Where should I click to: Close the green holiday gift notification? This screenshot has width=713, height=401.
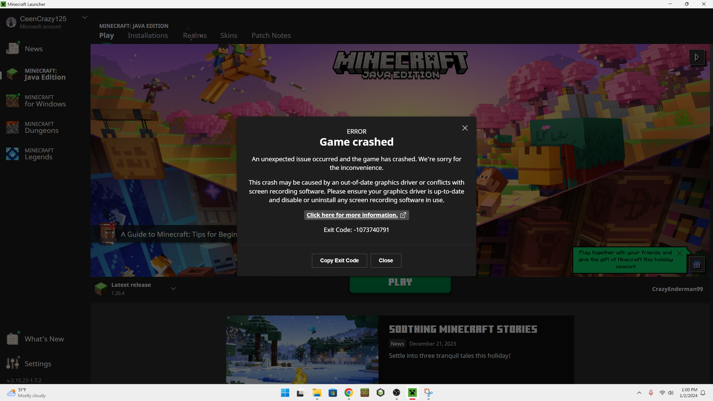680,253
